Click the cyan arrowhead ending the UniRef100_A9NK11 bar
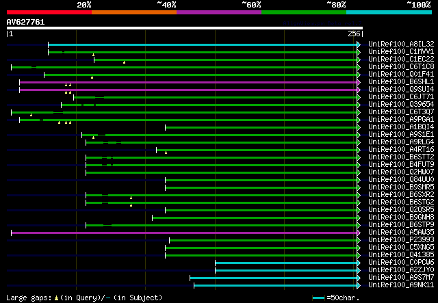The height and width of the screenshot is (303, 438). tap(359, 286)
